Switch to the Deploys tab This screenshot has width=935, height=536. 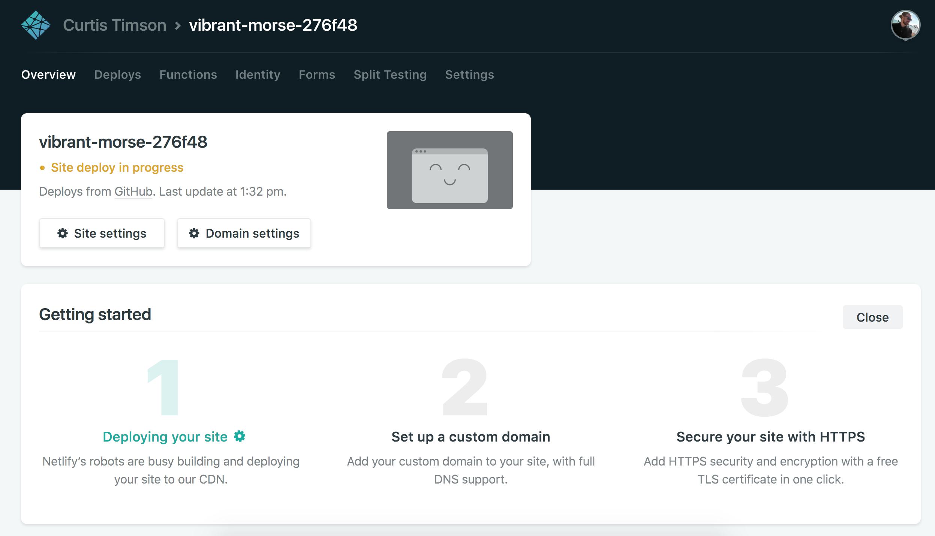coord(117,75)
